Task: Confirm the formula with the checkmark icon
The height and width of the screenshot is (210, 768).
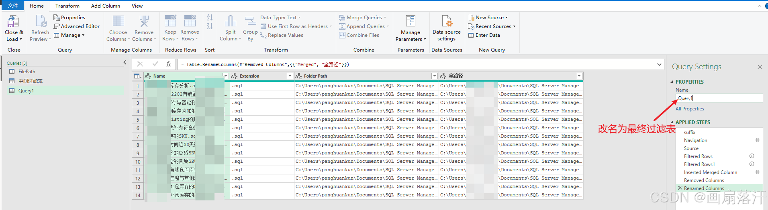Action: [155, 64]
